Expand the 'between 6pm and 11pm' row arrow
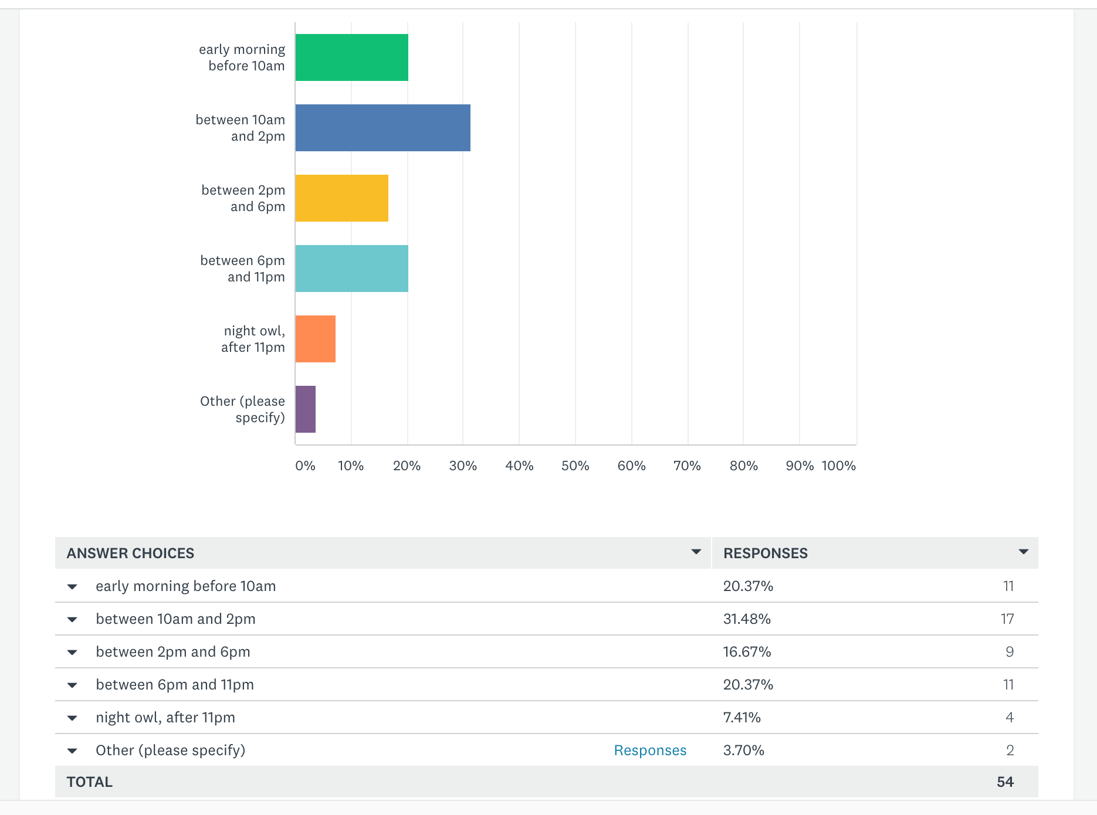1097x815 pixels. pyautogui.click(x=72, y=685)
